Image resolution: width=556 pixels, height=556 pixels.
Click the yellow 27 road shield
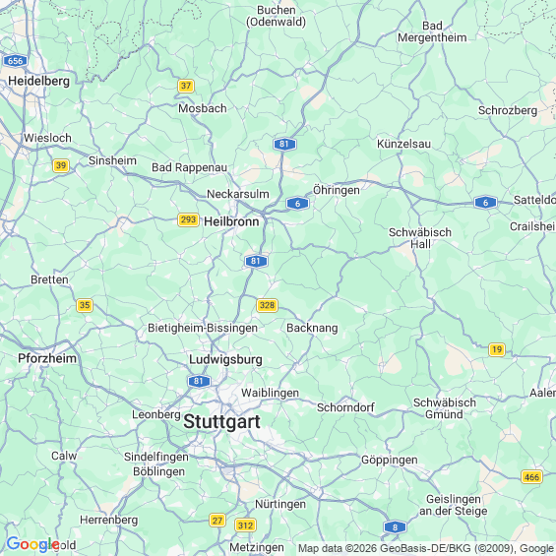coord(217,521)
